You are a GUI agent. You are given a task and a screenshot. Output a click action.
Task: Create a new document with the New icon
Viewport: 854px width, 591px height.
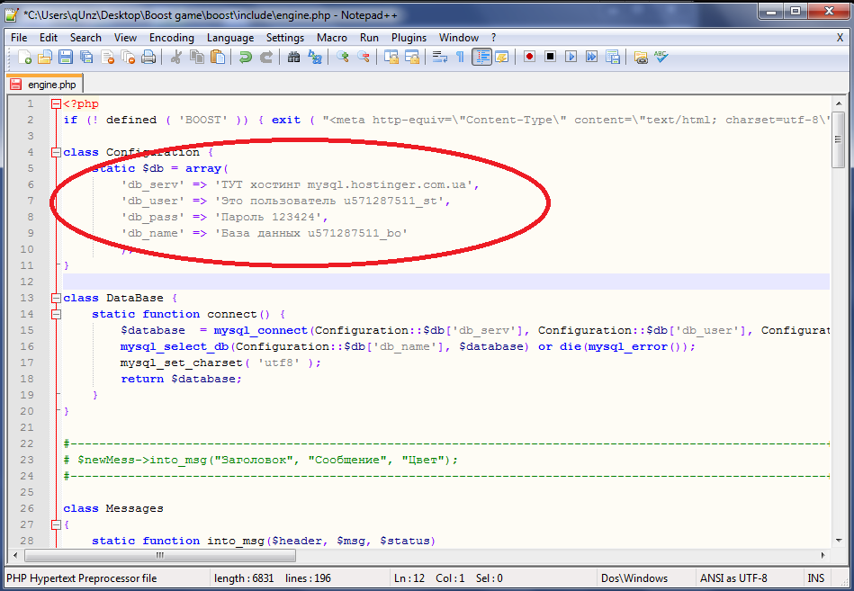[x=24, y=57]
